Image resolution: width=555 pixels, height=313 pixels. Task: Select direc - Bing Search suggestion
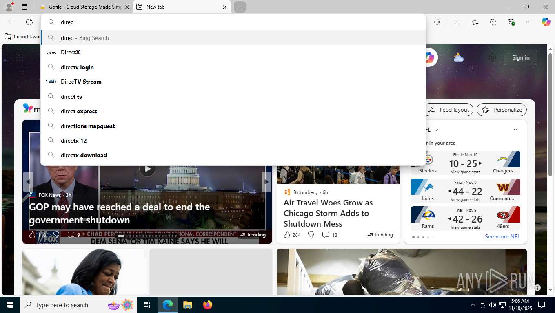pos(233,38)
